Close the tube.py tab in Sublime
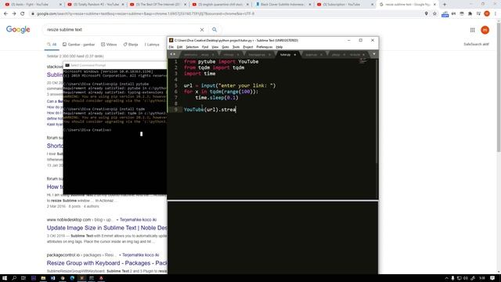Image resolution: width=501 pixels, height=282 pixels. click(295, 55)
